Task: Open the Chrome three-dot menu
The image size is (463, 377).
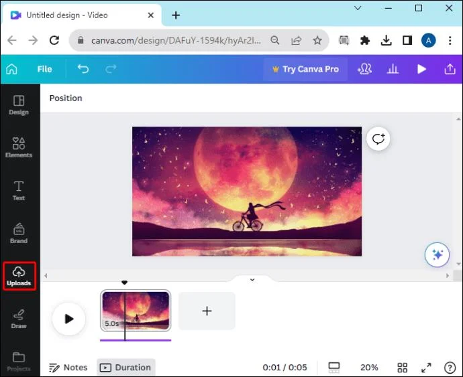Action: [x=450, y=40]
